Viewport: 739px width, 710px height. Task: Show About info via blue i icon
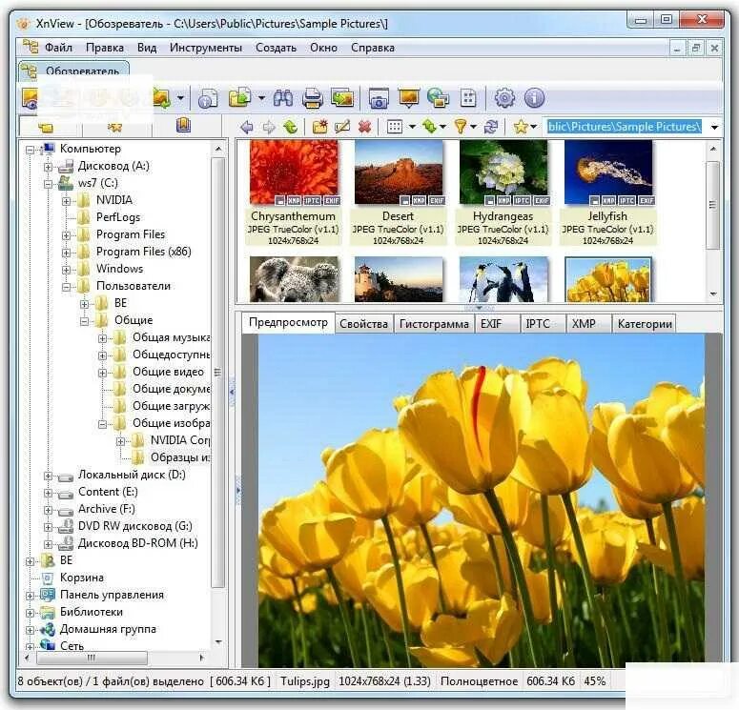tap(534, 98)
